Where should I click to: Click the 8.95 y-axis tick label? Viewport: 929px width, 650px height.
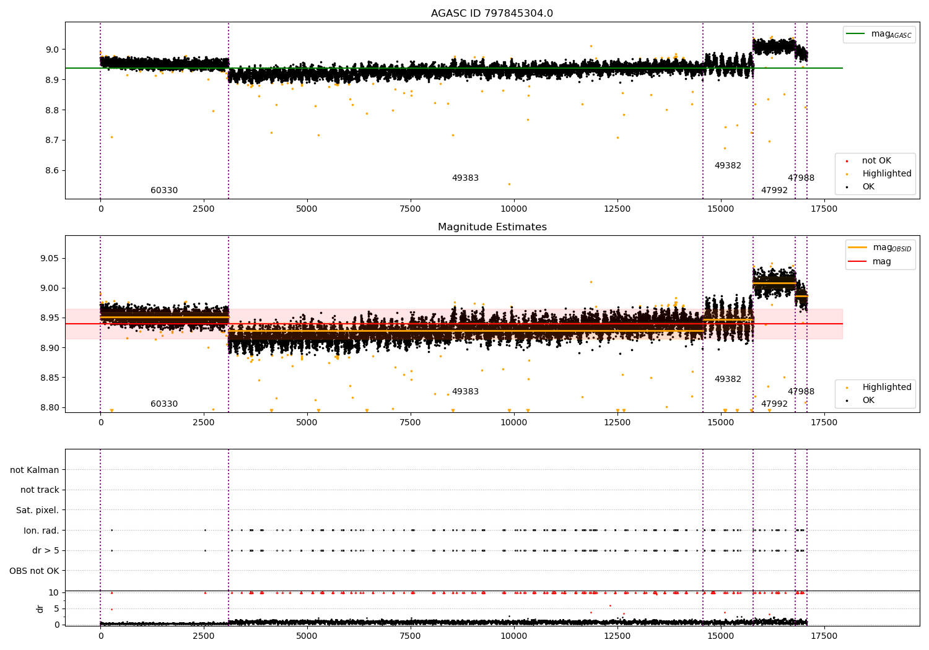[48, 318]
